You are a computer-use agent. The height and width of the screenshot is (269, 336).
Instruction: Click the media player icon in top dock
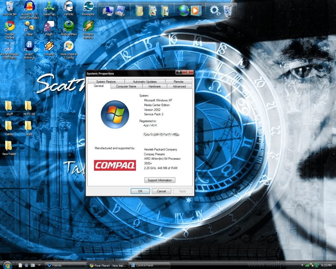tap(195, 11)
